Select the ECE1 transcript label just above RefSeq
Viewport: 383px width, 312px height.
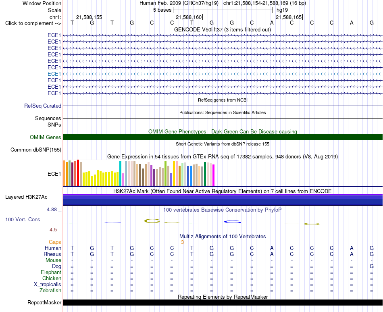54,93
